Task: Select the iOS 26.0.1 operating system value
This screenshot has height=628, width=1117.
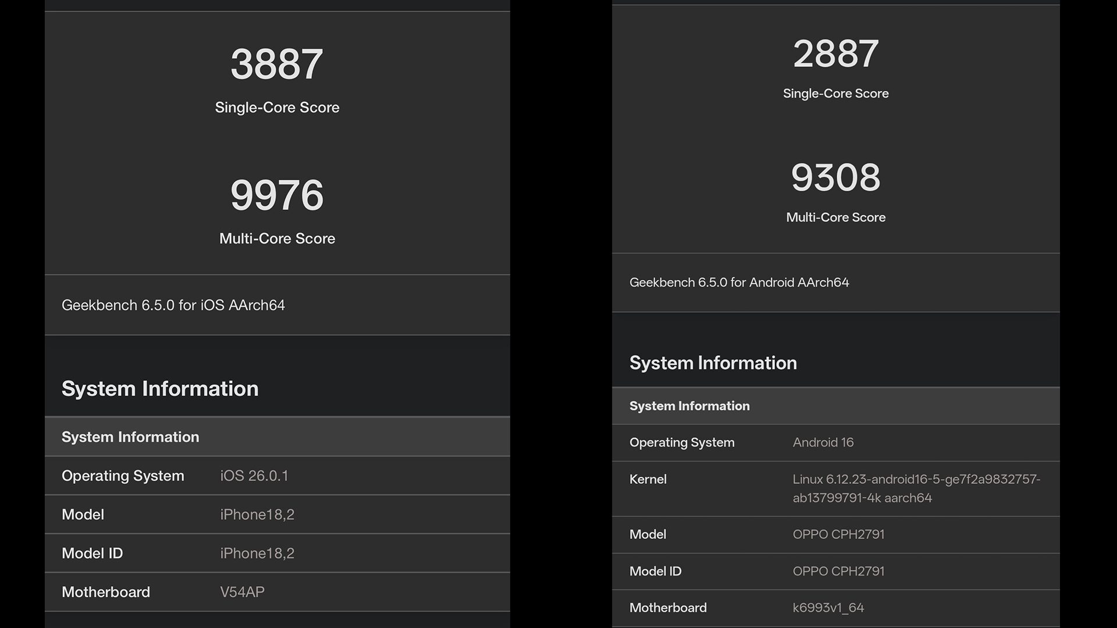Action: 254,476
